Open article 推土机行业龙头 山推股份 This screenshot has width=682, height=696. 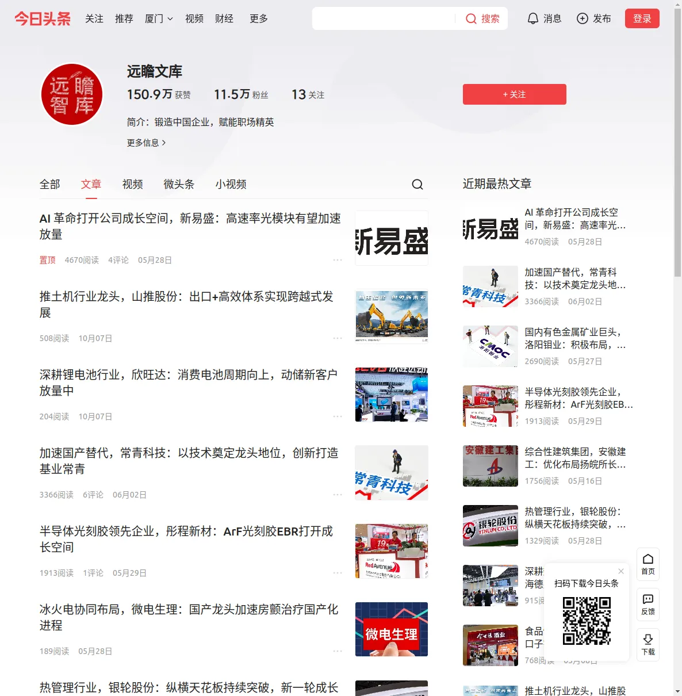187,304
